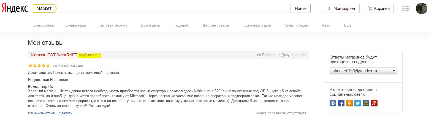This screenshot has width=429, height=122.
Task: Click the Odnoklassniki social profile icon
Action: pyautogui.click(x=349, y=103)
